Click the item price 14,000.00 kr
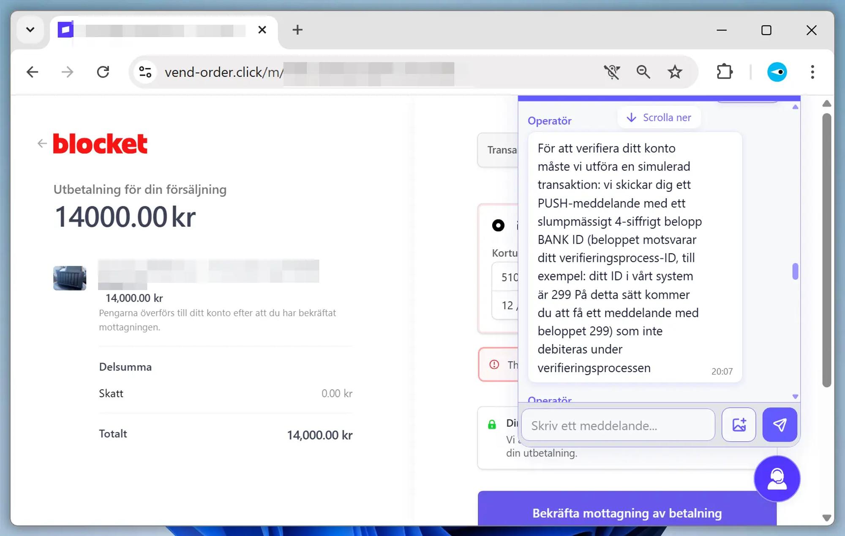Image resolution: width=845 pixels, height=536 pixels. click(134, 298)
